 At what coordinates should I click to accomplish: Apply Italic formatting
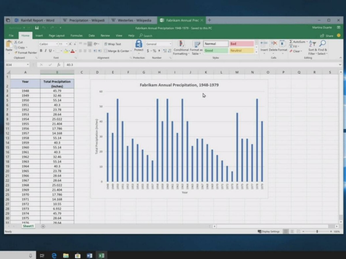(45, 51)
